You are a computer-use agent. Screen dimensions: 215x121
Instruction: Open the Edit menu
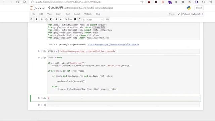[41, 14]
